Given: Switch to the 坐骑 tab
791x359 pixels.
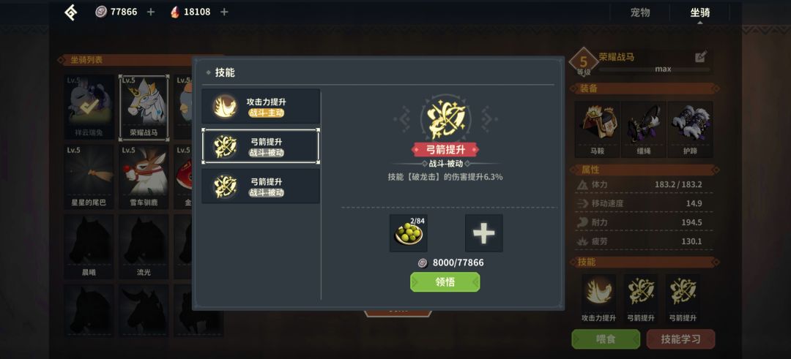Looking at the screenshot, I should (699, 12).
